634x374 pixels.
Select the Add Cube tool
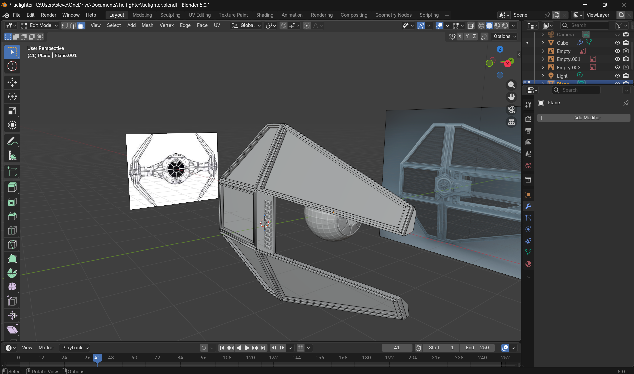(12, 172)
